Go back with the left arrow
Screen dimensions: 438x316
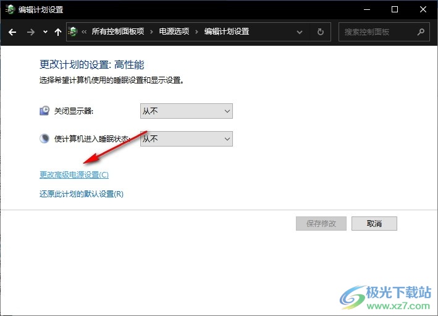12,32
